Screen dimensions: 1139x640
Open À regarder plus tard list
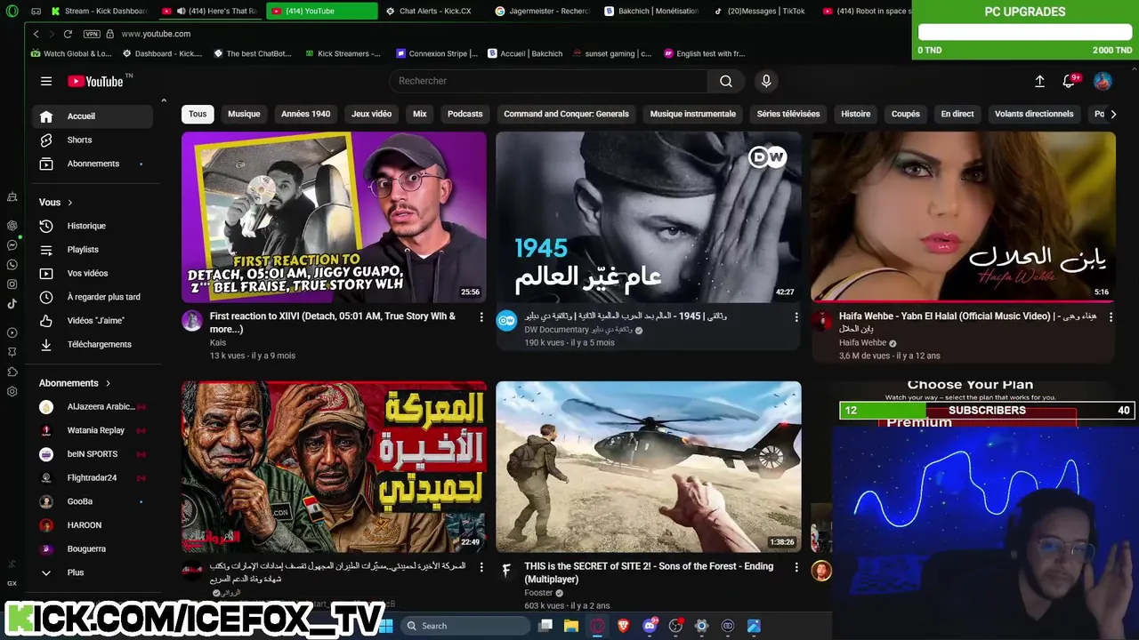(93, 297)
